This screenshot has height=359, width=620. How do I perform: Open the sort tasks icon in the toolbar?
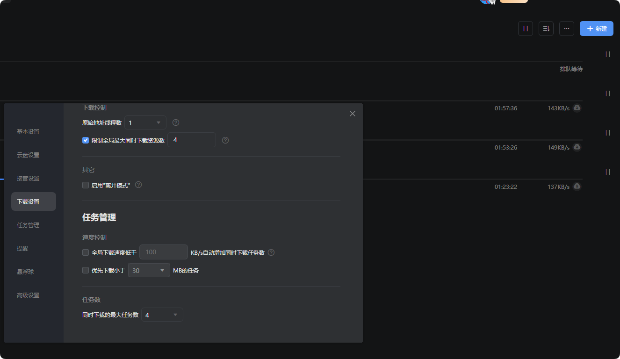point(546,29)
